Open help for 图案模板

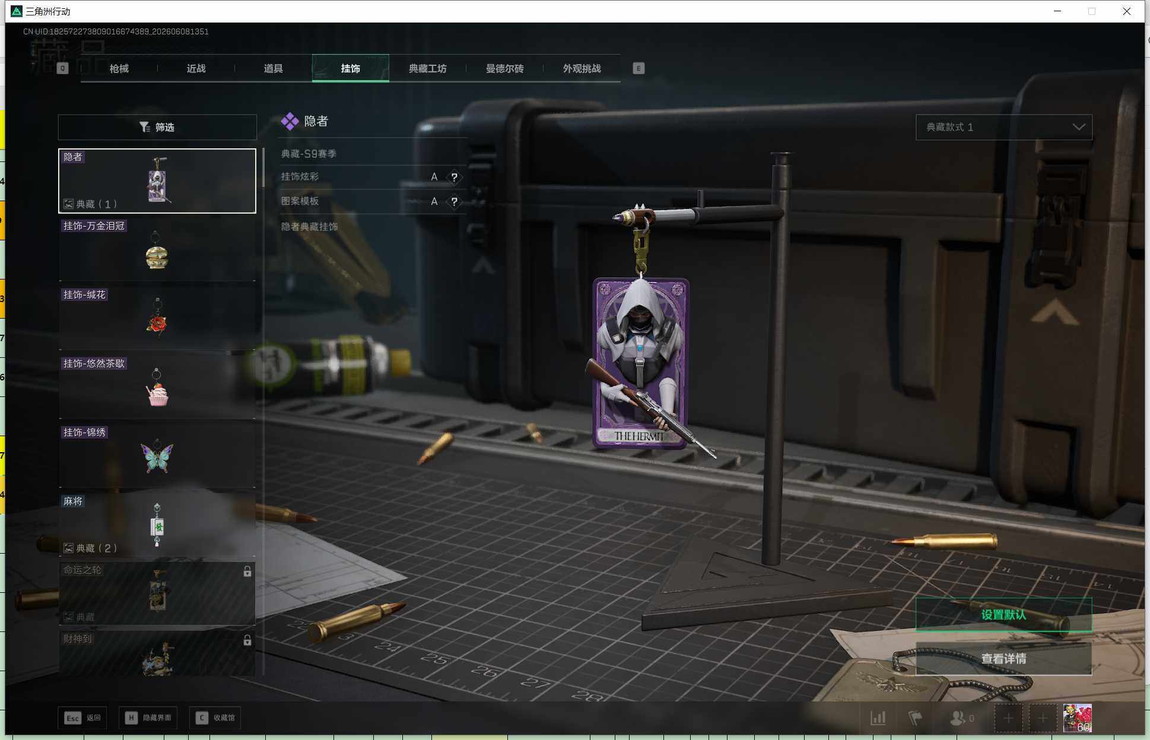454,202
